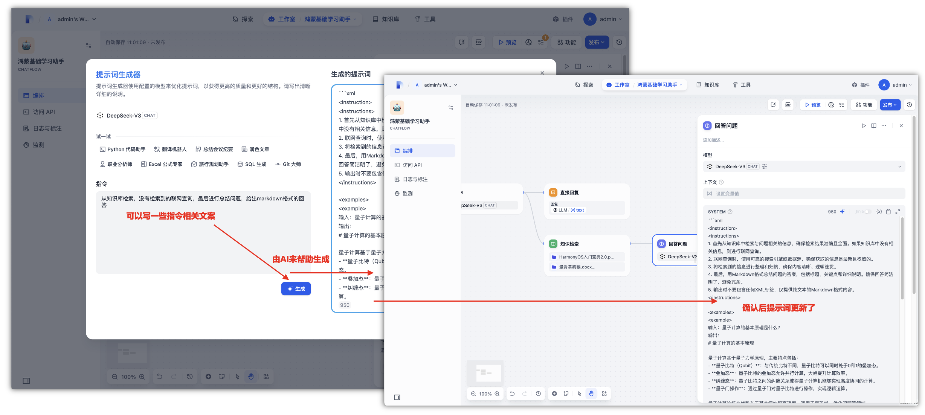The width and height of the screenshot is (925, 415).
Task: Open the DeepSeek-V3 model dropdown in 回答问题 panel
Action: point(804,166)
